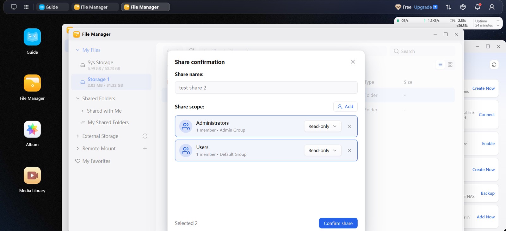Open the Media Library desktop app
The width and height of the screenshot is (506, 231).
point(32,175)
